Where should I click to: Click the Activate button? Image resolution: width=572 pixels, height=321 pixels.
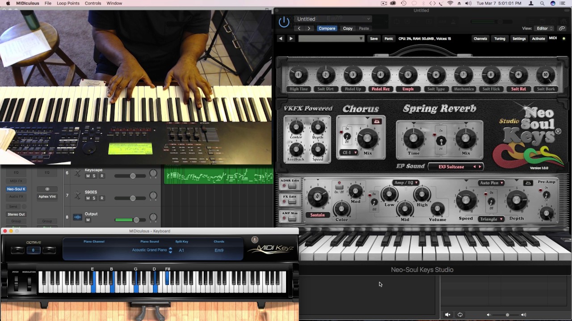click(x=538, y=39)
